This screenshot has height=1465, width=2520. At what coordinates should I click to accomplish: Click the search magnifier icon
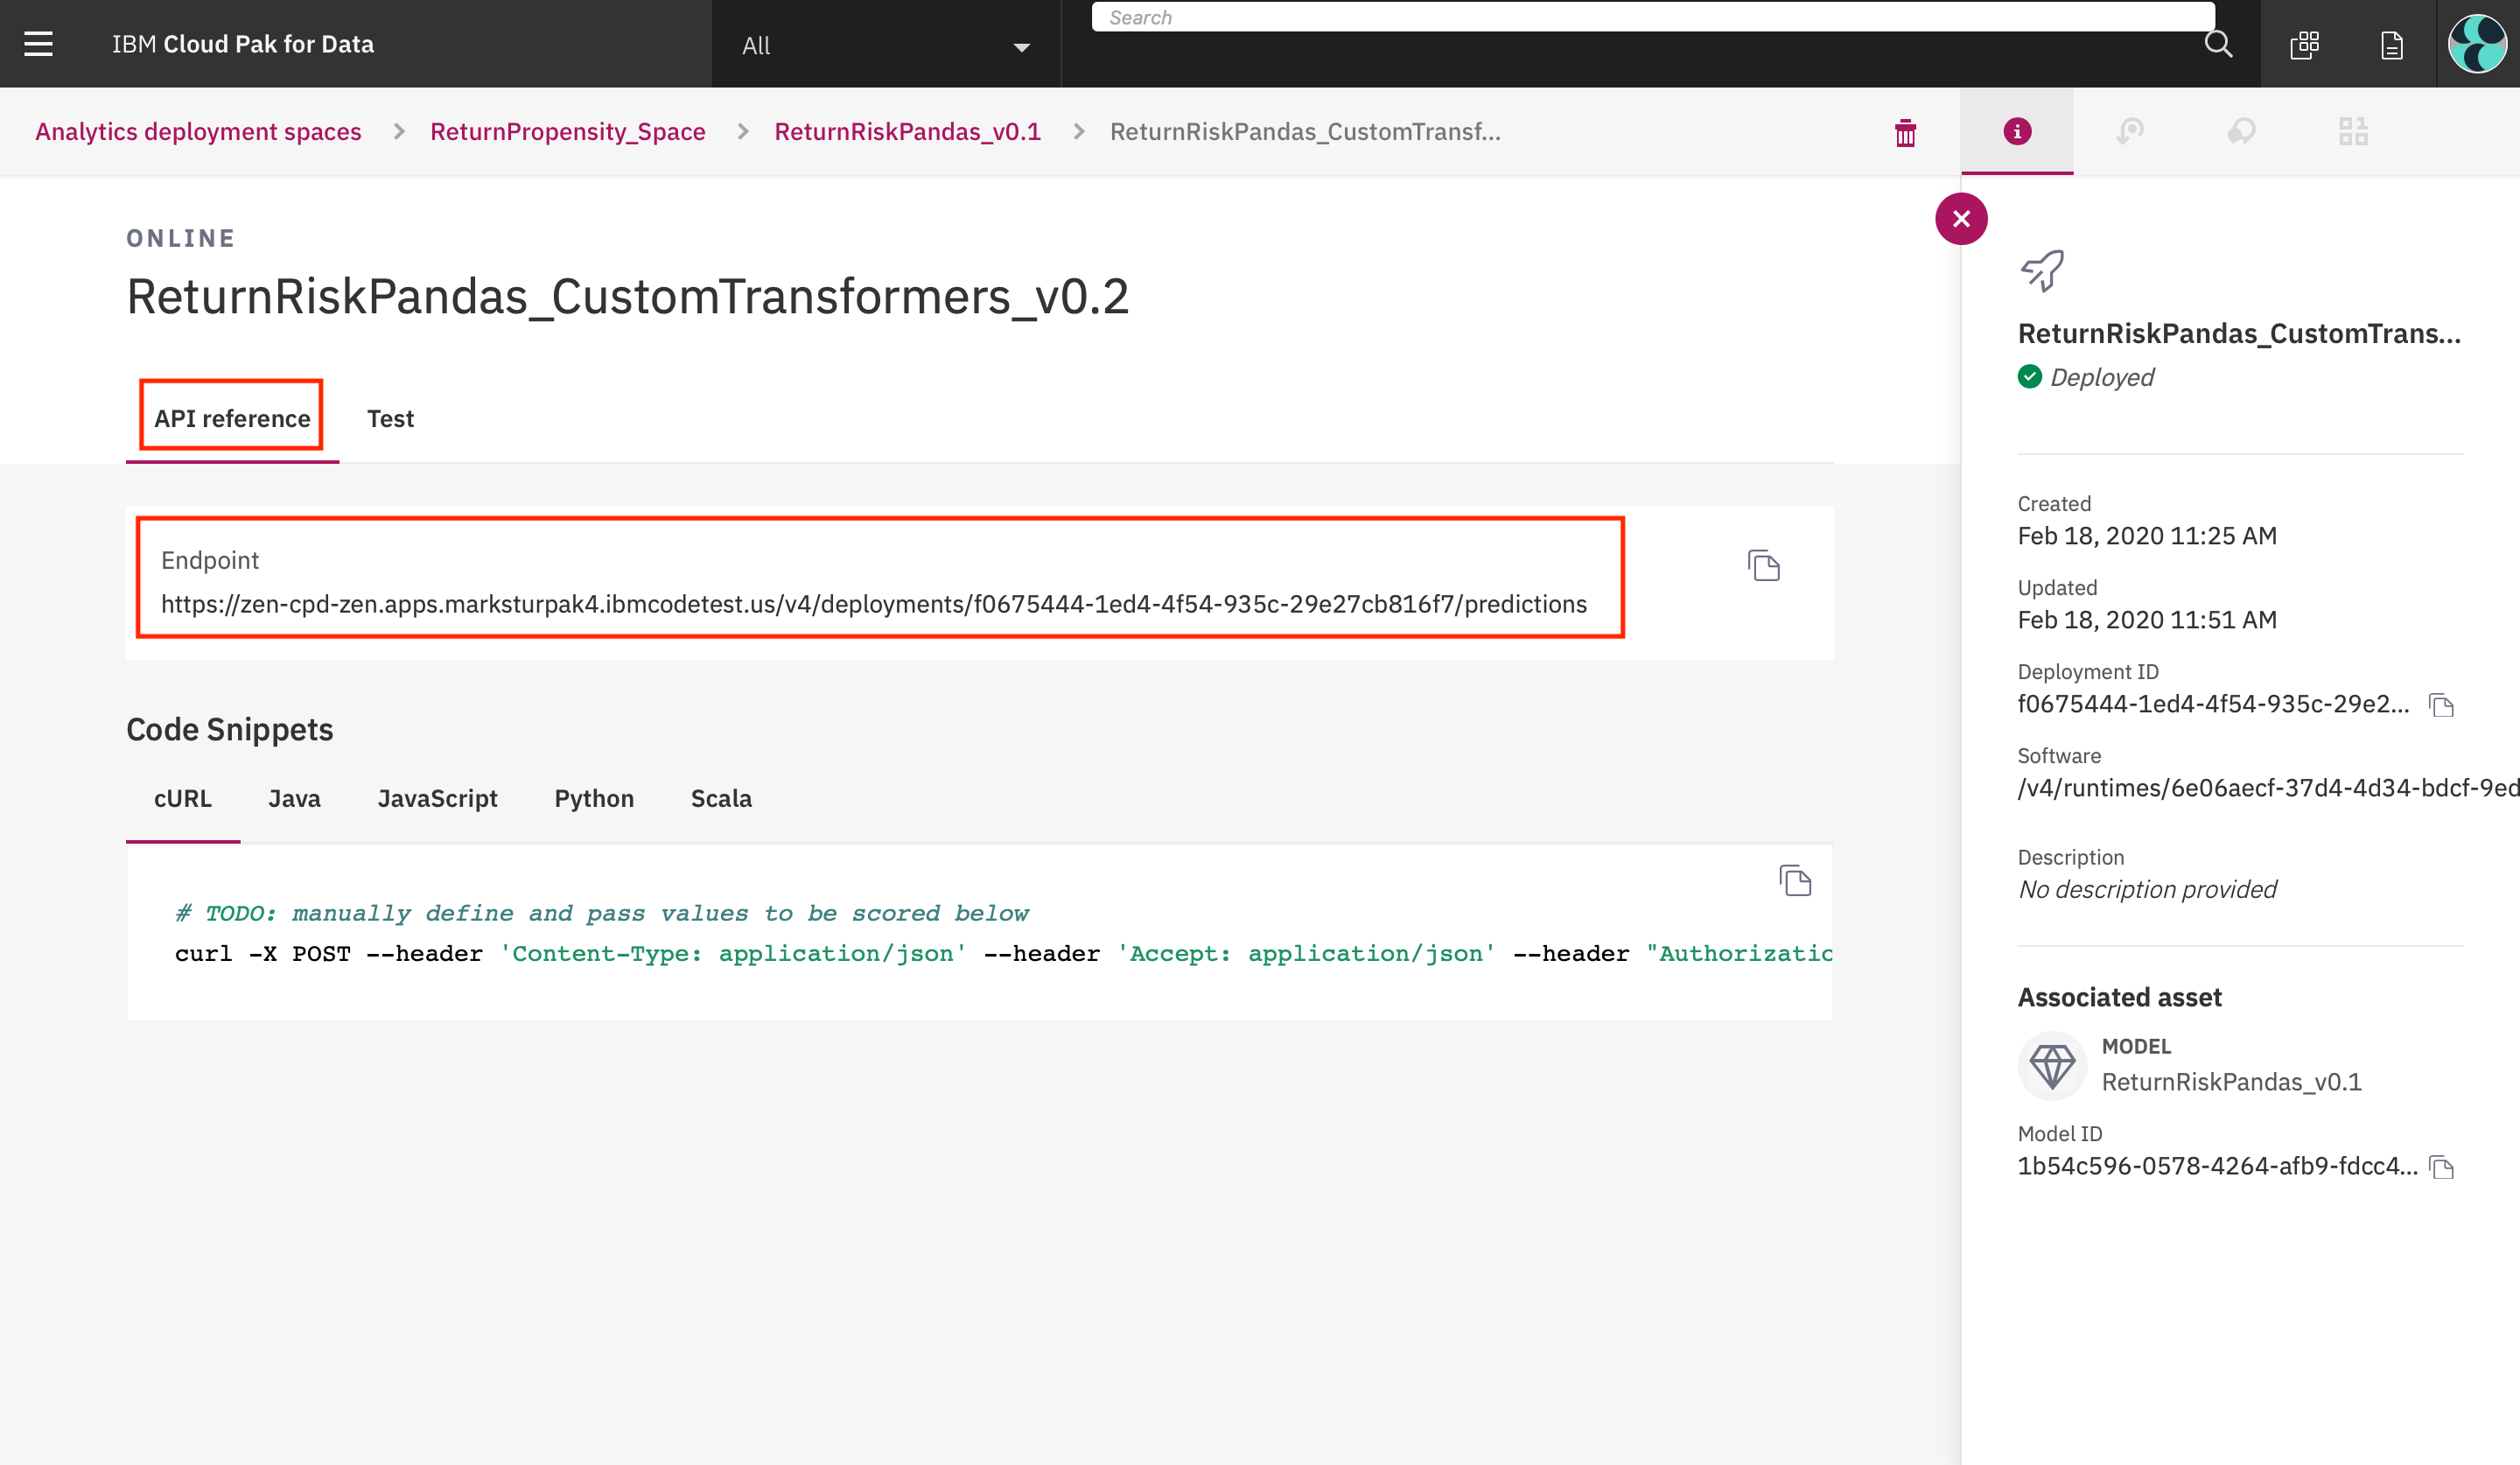[x=2218, y=44]
